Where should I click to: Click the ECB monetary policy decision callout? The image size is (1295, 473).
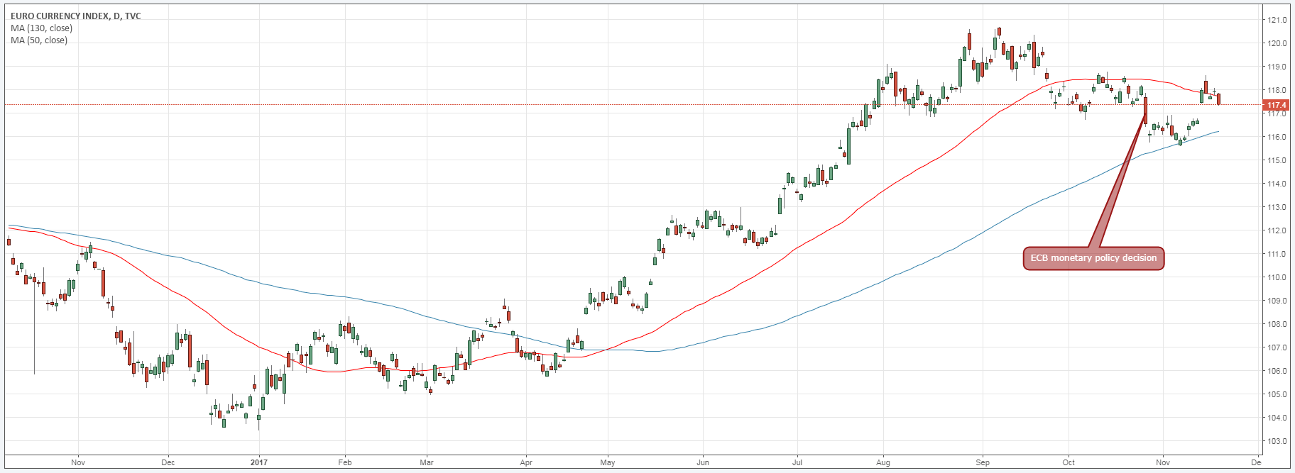click(1093, 258)
